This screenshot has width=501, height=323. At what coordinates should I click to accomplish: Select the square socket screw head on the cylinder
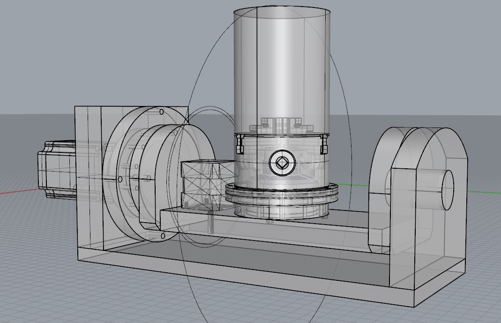282,163
